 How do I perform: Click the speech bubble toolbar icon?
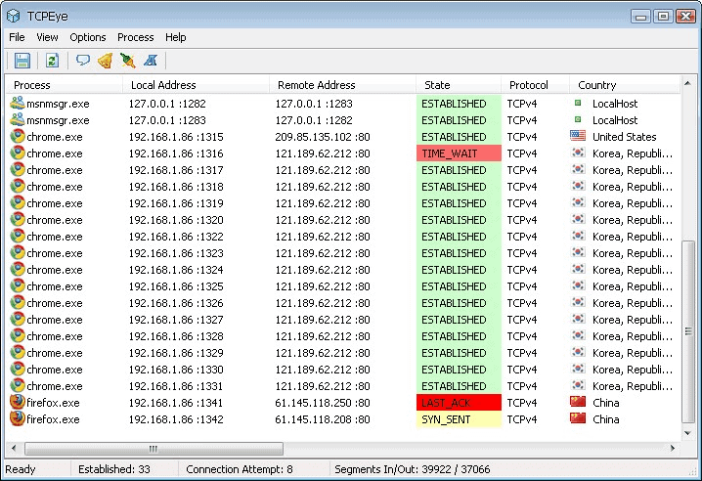click(x=83, y=61)
